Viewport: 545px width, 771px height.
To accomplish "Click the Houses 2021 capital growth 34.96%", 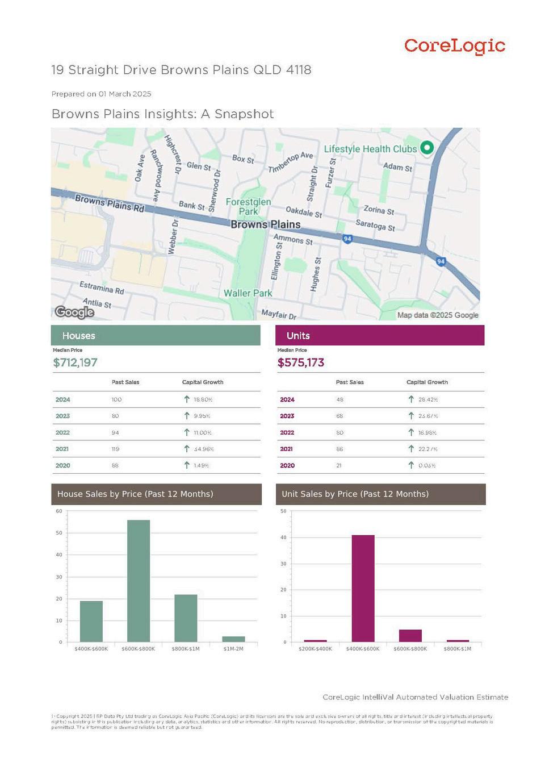I will (x=204, y=449).
